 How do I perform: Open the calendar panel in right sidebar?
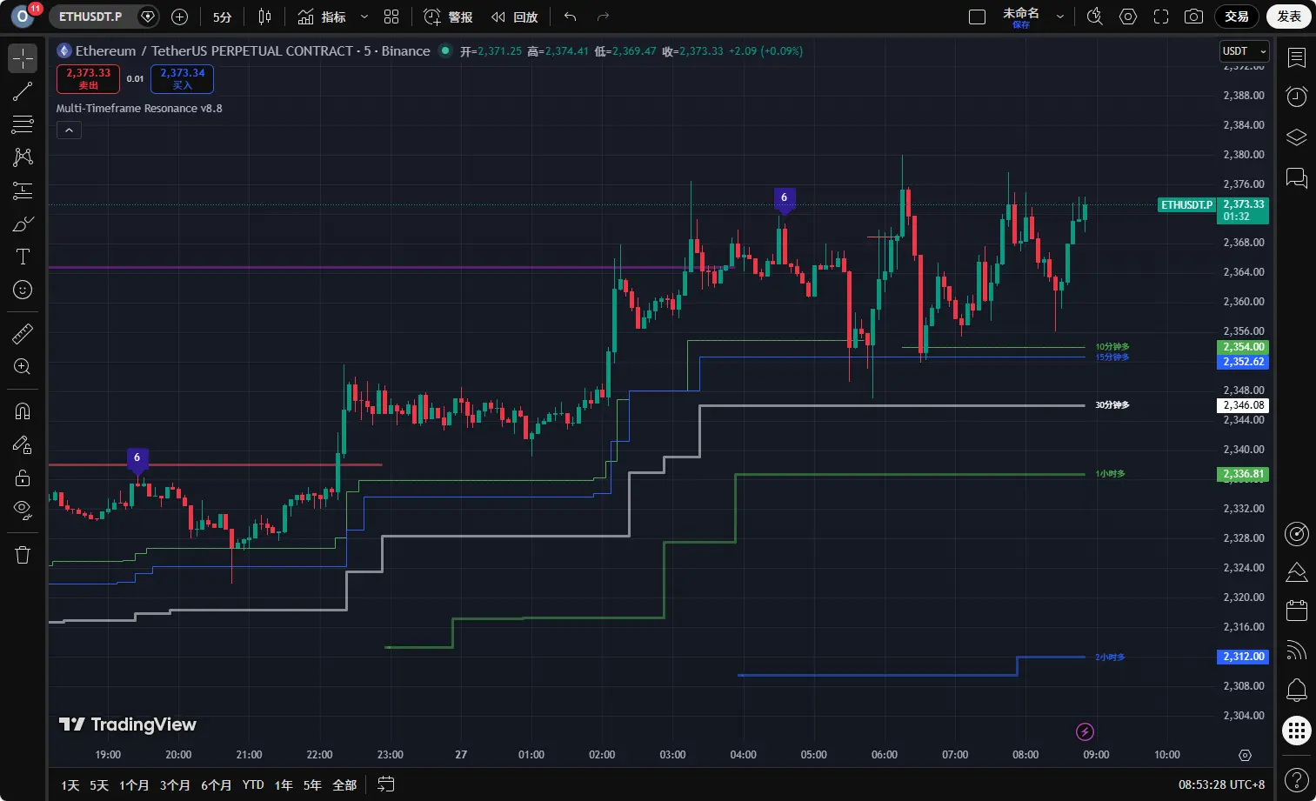click(x=1297, y=611)
